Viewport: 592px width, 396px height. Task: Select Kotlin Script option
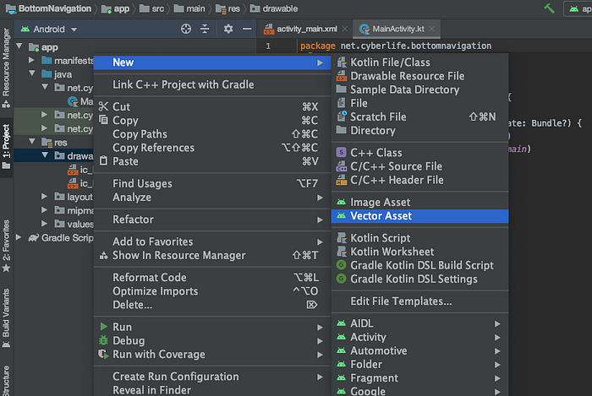(419, 238)
